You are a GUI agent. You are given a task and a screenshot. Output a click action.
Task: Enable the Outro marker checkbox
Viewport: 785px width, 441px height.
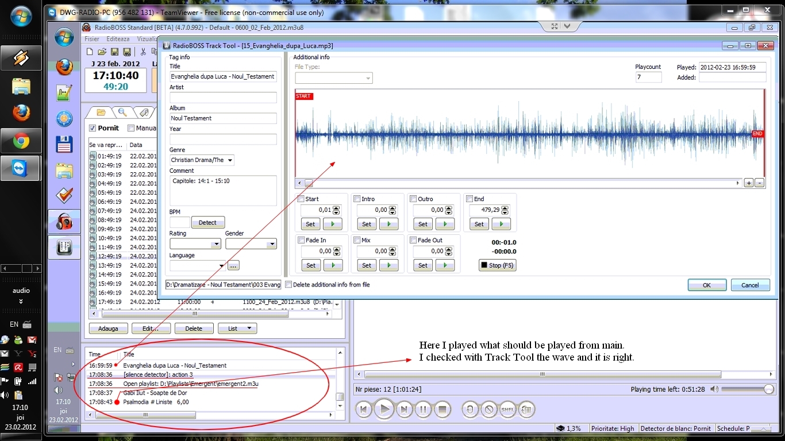pyautogui.click(x=413, y=199)
